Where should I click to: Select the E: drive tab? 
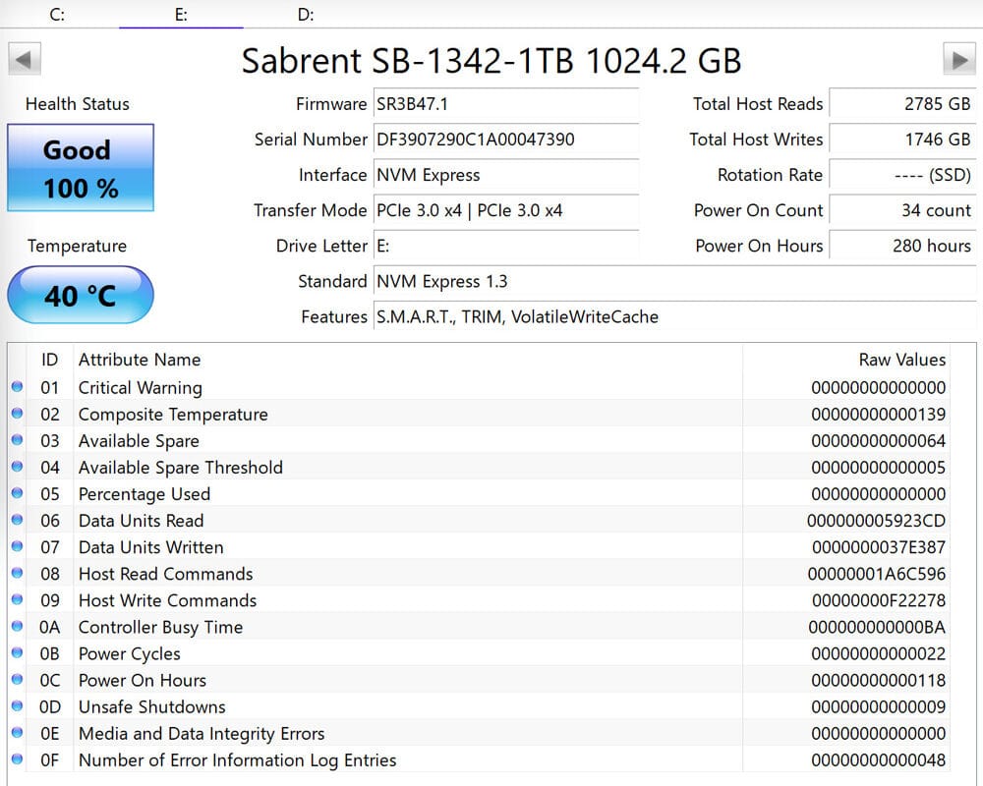point(181,15)
